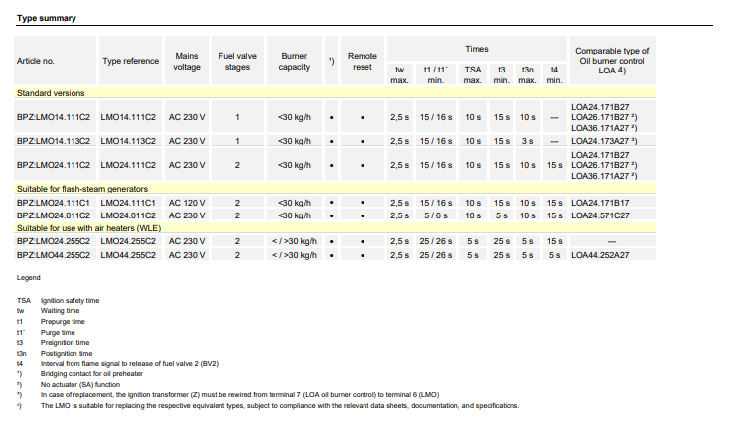Click the Mains voltage column header
Screen dimensions: 729x430
187,61
